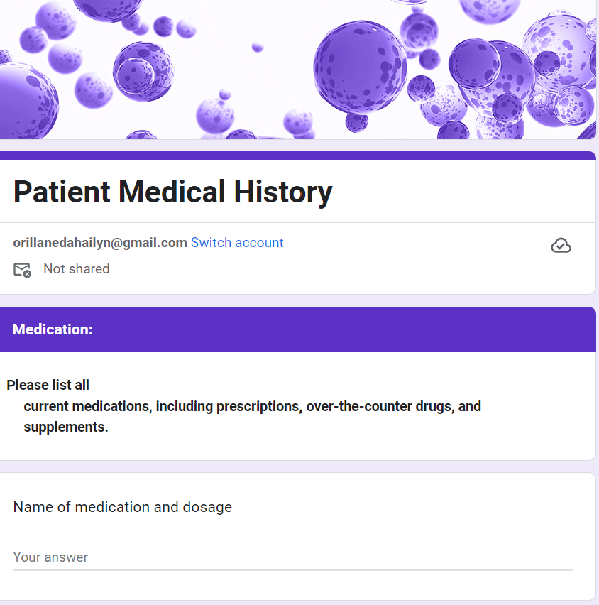
Task: Click the current medications description line
Action: click(x=252, y=407)
